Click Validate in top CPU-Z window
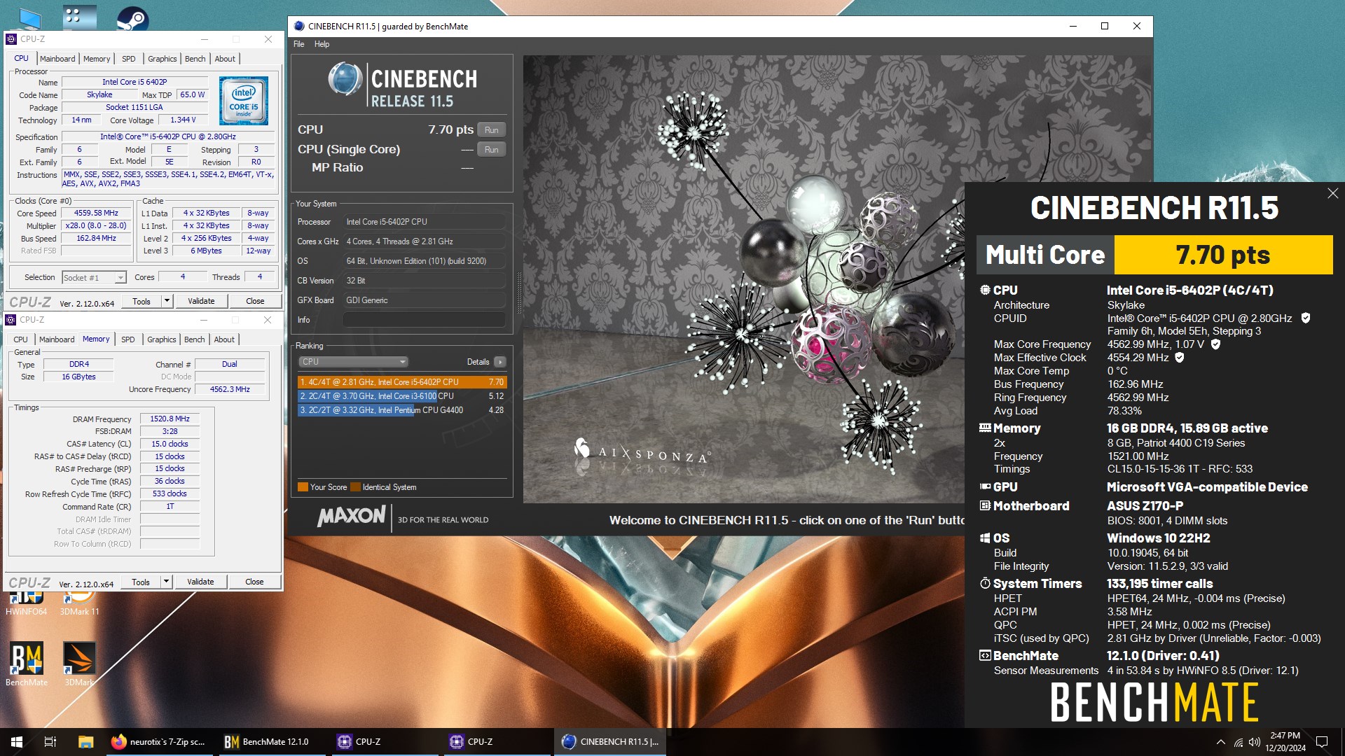The image size is (1345, 756). (201, 301)
